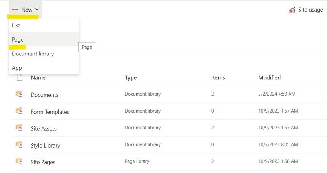Open the Site Pages library
The width and height of the screenshot is (327, 173).
click(x=43, y=162)
